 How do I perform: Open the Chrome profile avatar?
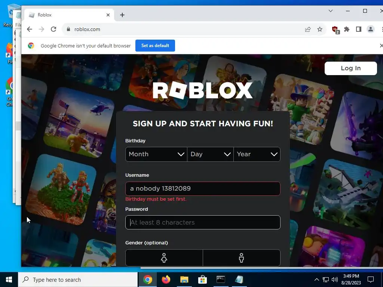[x=371, y=29]
